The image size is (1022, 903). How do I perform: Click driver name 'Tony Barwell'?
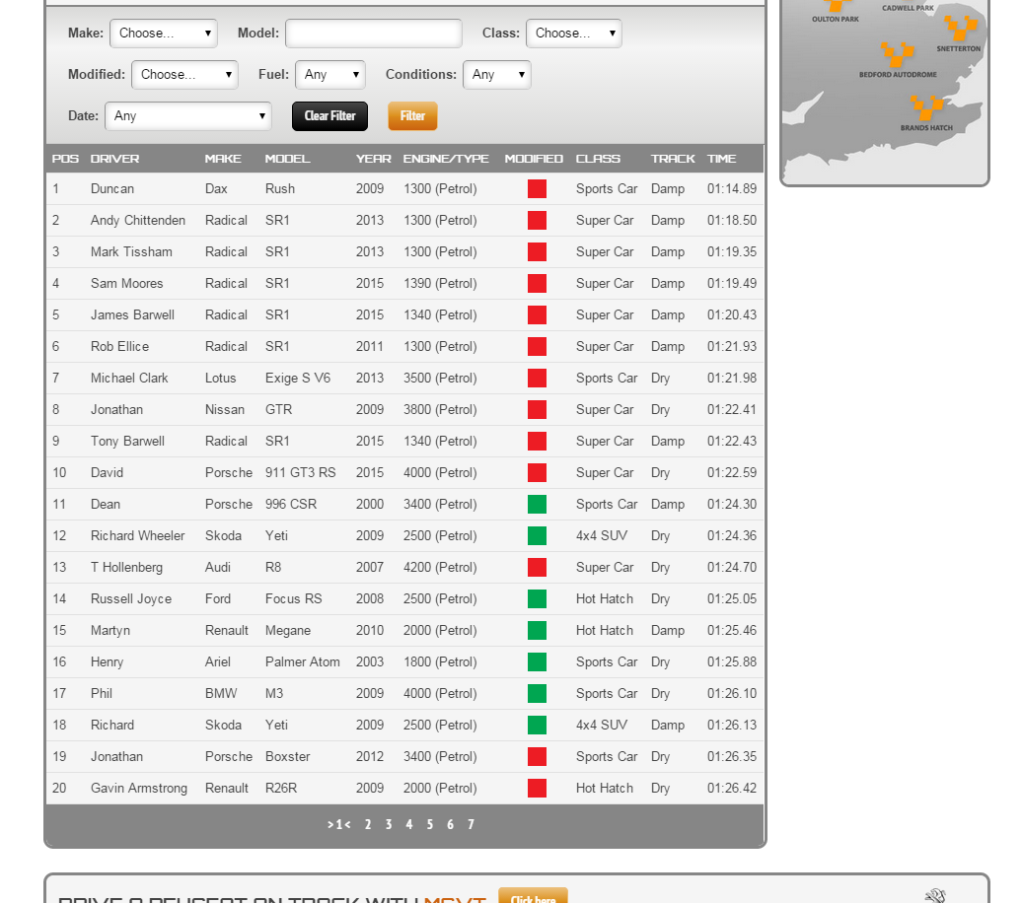pyautogui.click(x=128, y=441)
